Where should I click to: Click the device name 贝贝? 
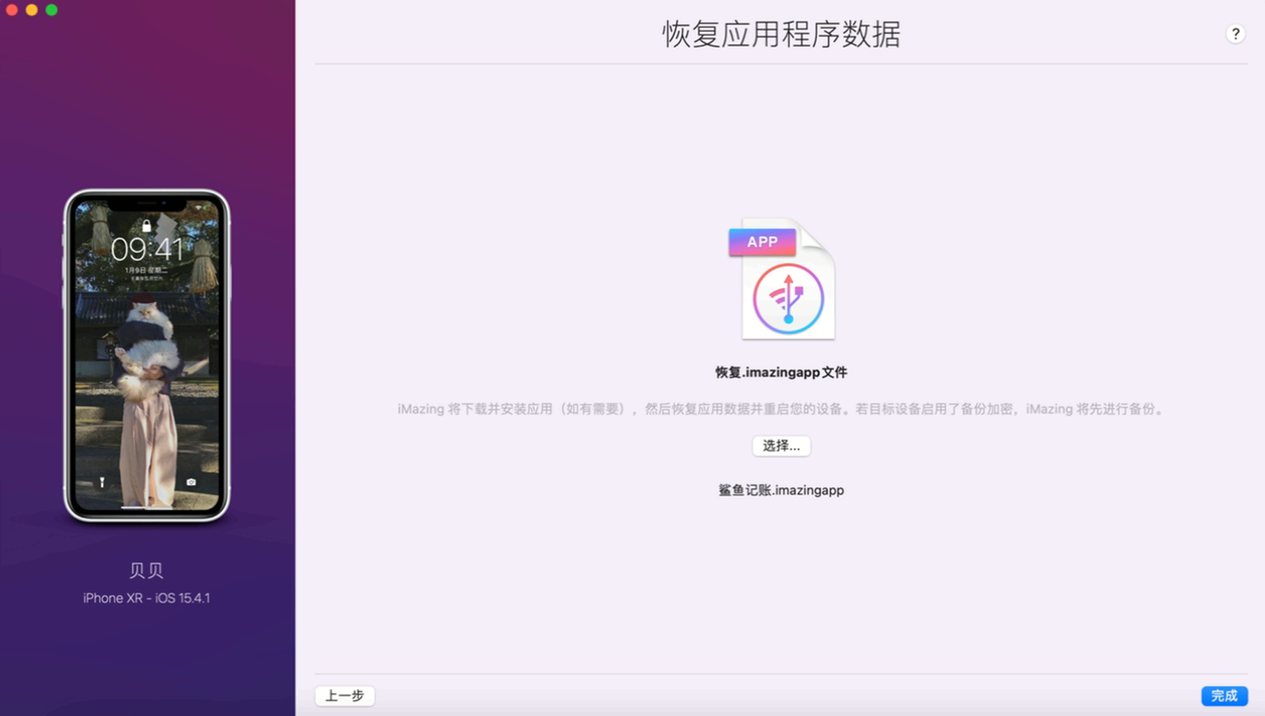147,570
